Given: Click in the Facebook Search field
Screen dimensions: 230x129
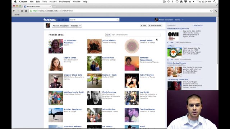Looking at the screenshot, I should coord(93,20).
